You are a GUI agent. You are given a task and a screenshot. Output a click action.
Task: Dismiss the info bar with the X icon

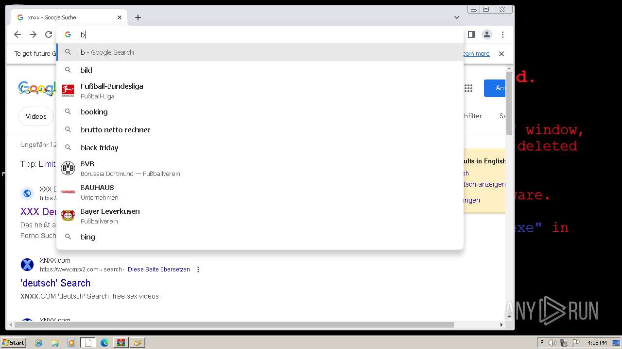coord(501,54)
